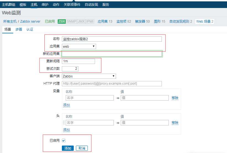Switch to the 认证 authentication tab

coord(30,29)
